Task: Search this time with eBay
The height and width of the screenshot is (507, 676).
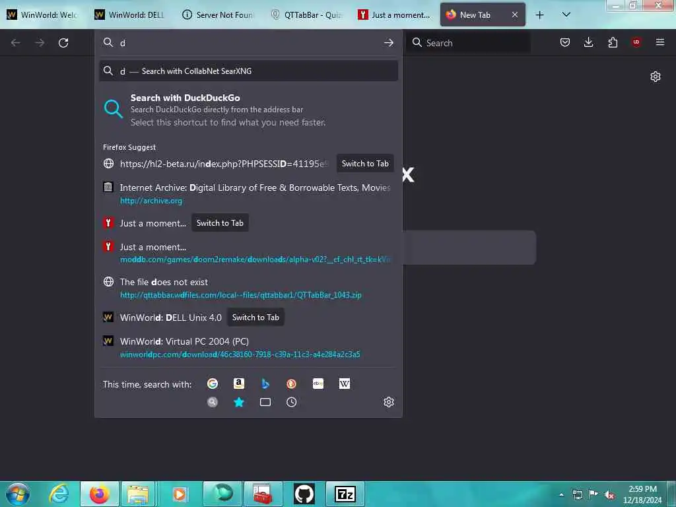Action: tap(318, 384)
